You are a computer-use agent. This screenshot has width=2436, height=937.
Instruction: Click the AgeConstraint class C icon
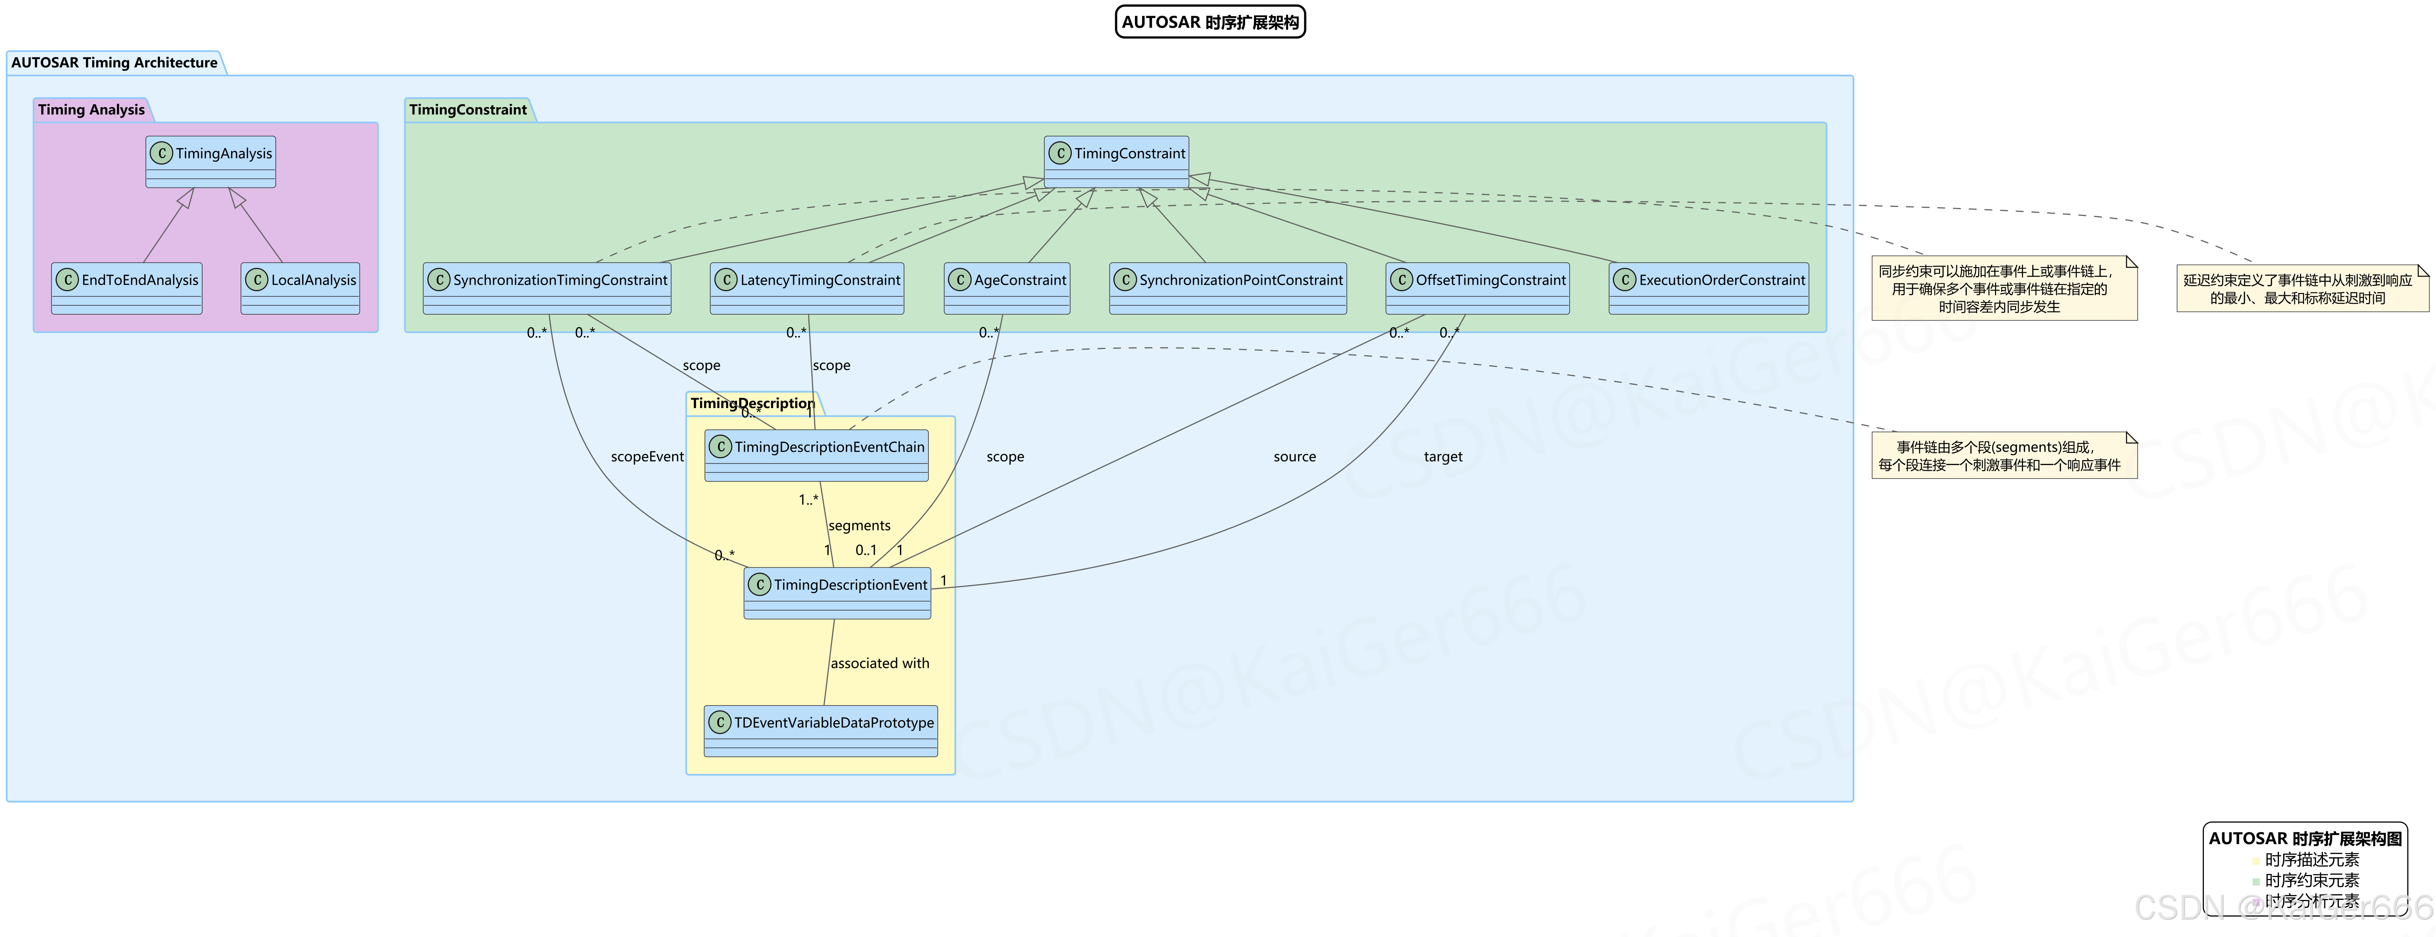960,280
